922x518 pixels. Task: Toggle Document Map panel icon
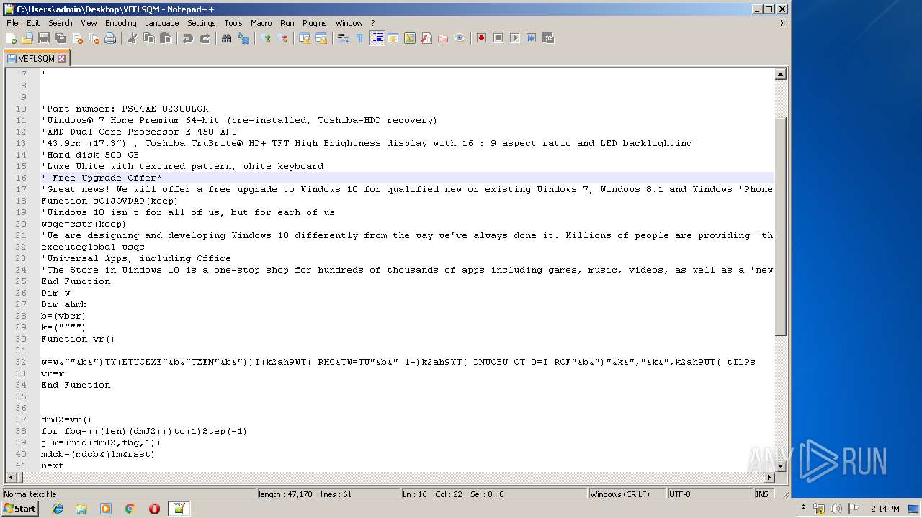410,38
